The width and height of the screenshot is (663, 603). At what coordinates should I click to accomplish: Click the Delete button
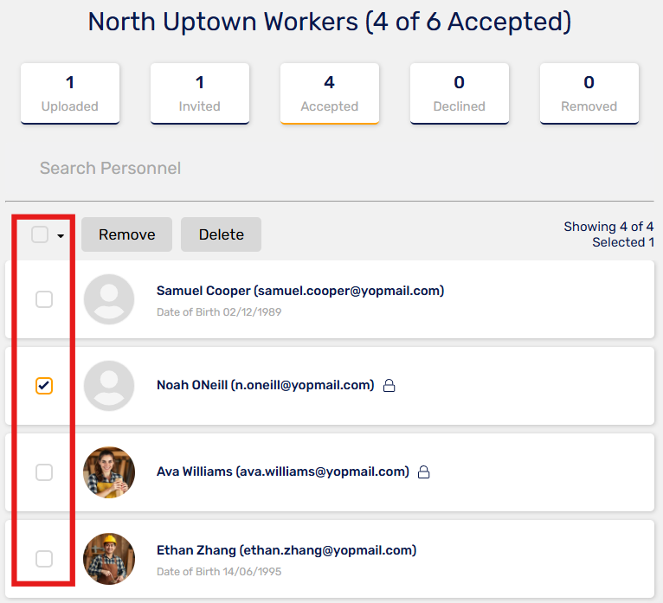click(221, 234)
